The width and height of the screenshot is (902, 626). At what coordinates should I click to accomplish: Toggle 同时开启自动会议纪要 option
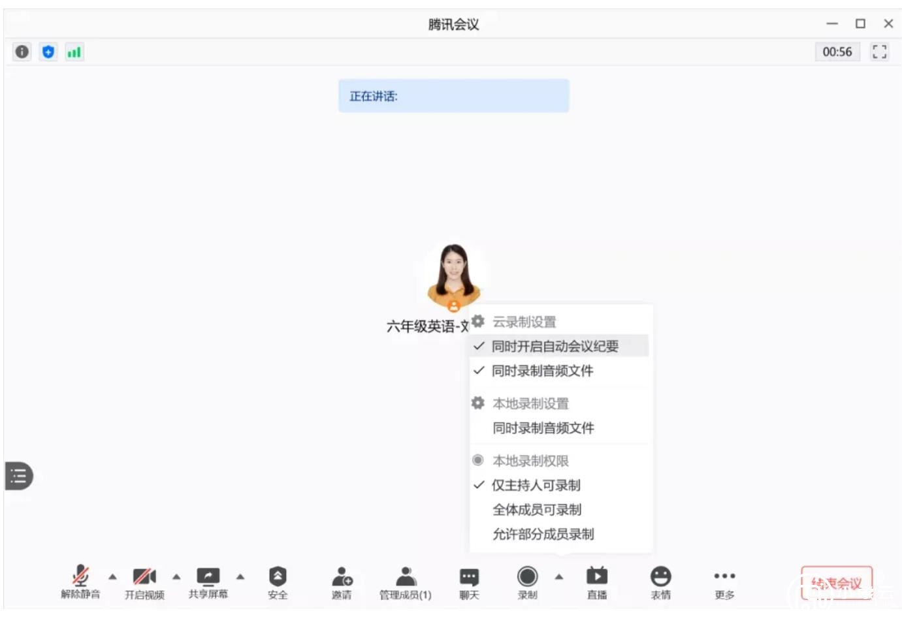[x=559, y=346]
